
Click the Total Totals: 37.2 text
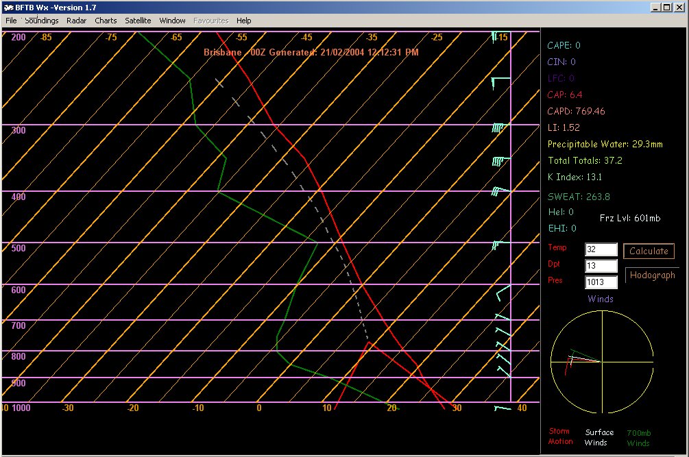[585, 161]
